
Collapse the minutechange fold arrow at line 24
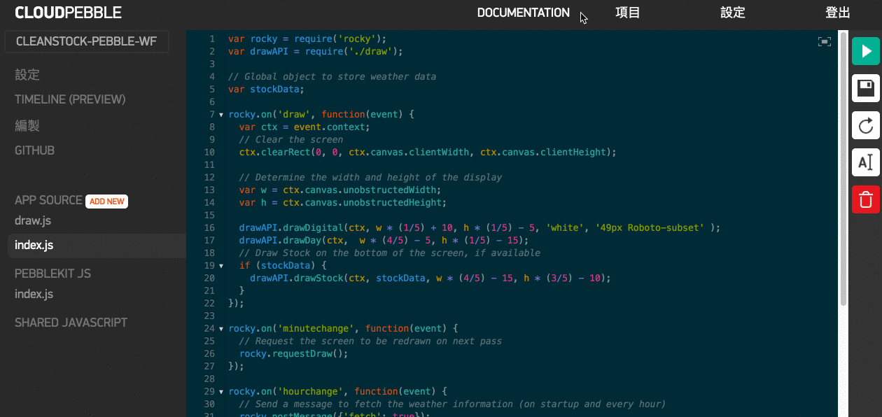(x=221, y=329)
